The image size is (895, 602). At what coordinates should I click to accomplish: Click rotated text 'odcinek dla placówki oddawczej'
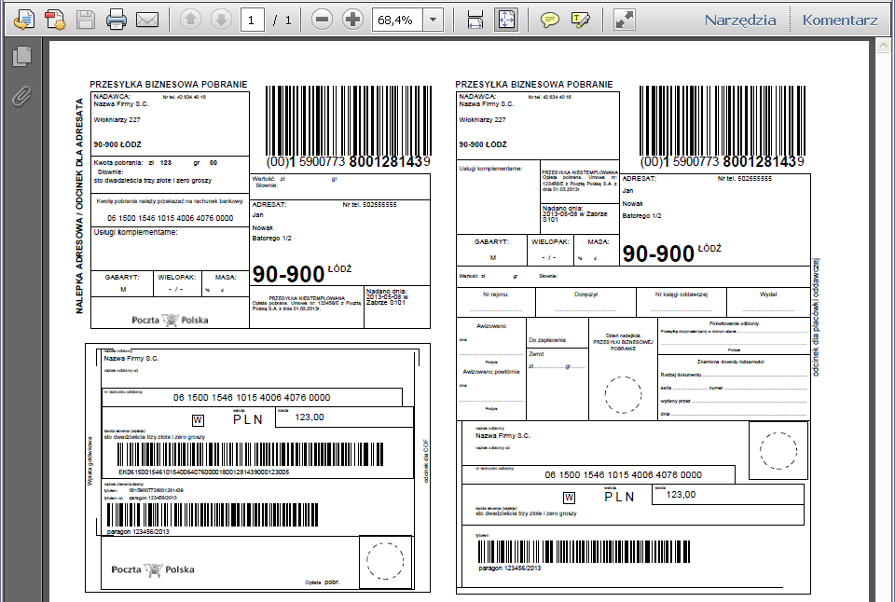click(816, 317)
